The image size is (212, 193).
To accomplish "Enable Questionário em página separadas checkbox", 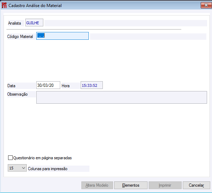I will [x=11, y=157].
